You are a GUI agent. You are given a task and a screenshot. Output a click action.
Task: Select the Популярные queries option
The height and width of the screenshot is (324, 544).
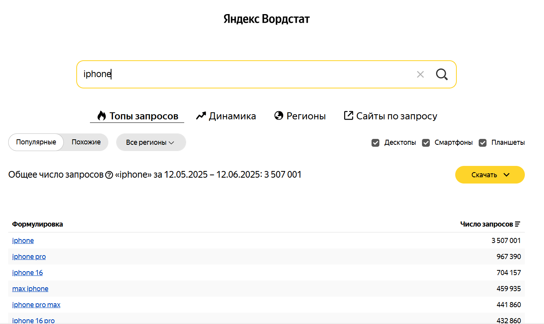coord(36,142)
